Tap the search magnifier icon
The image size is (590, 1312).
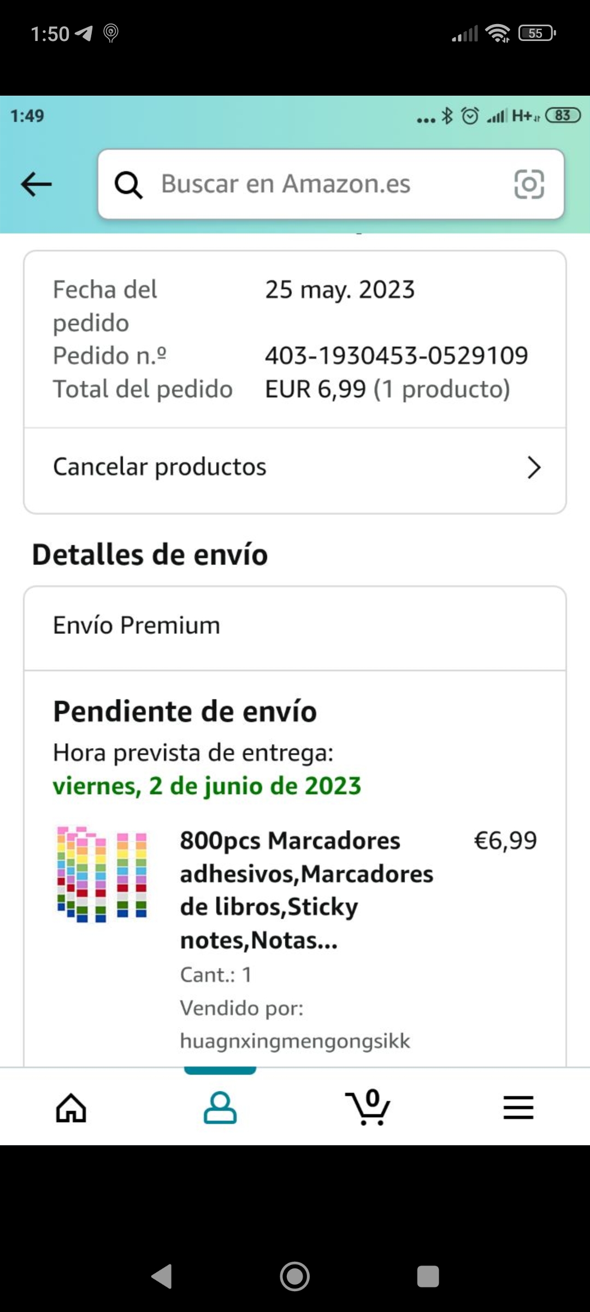tap(128, 185)
